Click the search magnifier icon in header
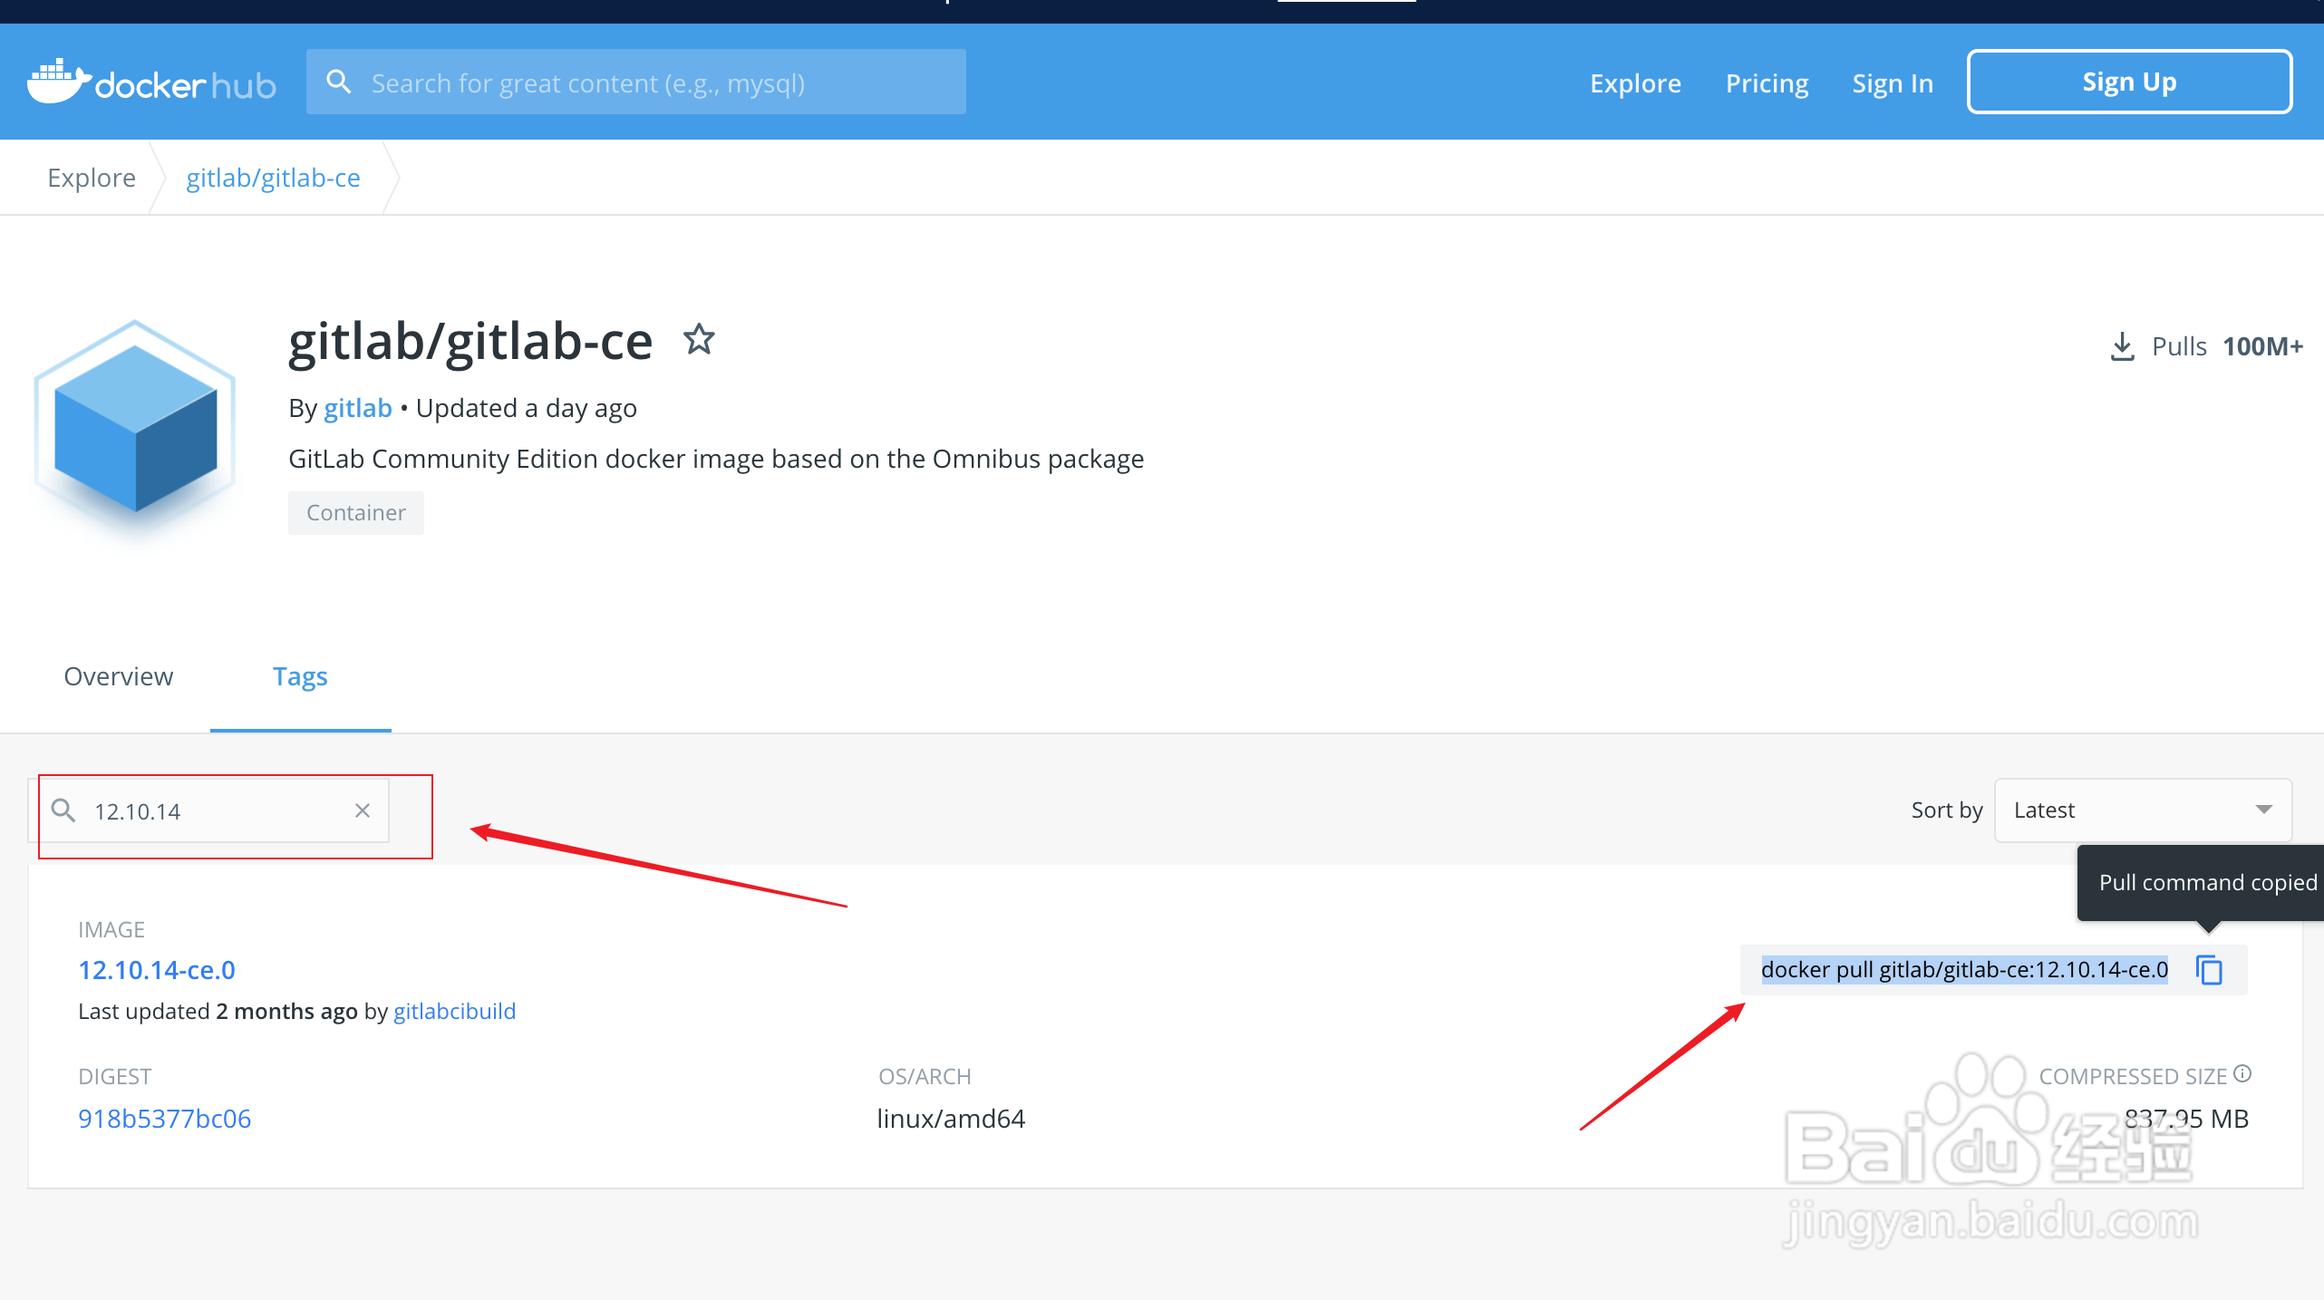The image size is (2324, 1300). pos(338,82)
